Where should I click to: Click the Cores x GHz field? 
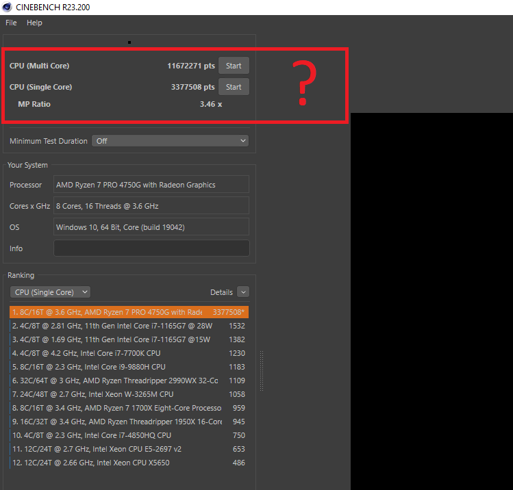[151, 206]
